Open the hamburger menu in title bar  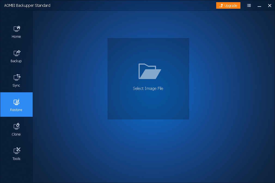(249, 6)
